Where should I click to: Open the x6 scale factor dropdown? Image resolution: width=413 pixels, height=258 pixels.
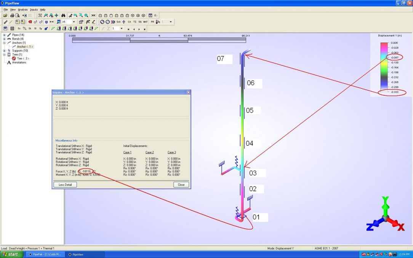74,22
